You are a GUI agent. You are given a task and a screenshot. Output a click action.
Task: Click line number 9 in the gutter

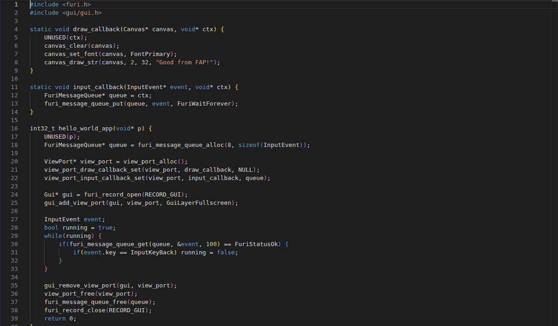[16, 71]
